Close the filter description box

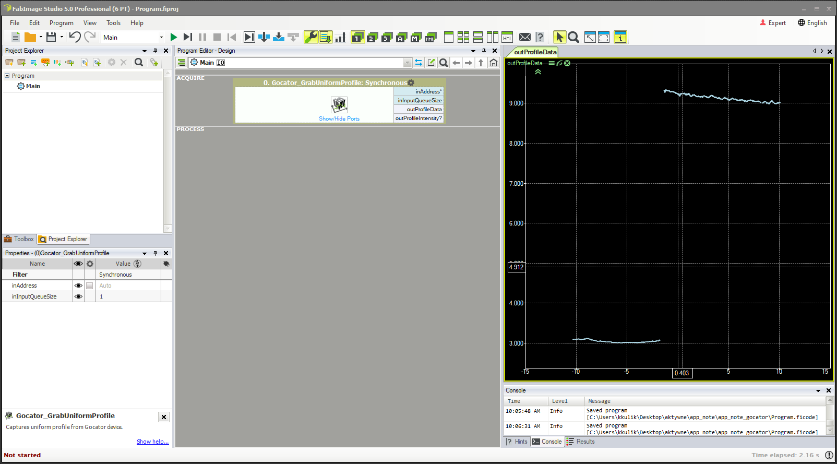pos(164,417)
